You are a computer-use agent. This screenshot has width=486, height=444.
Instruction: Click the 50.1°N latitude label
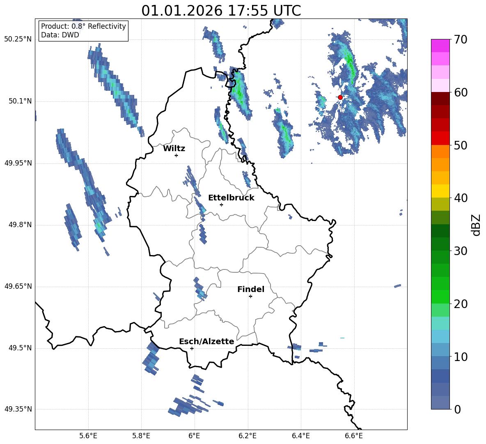click(20, 101)
